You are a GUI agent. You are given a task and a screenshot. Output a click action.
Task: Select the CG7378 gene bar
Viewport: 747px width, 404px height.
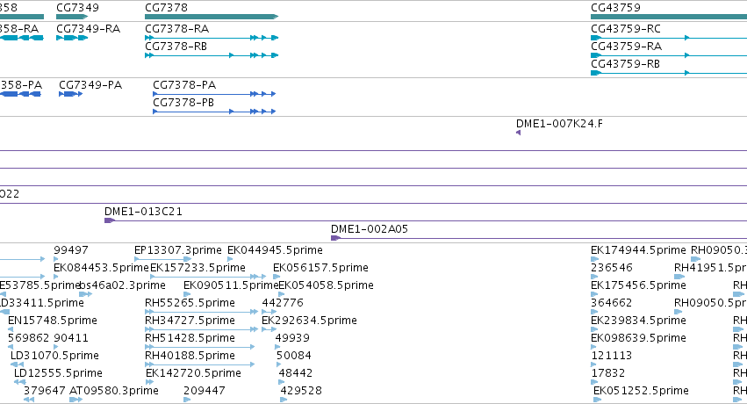(x=212, y=17)
